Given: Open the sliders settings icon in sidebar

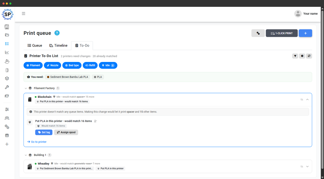Looking at the screenshot, I should (7, 109).
